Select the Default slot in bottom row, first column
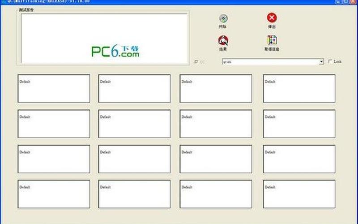The width and height of the screenshot is (358, 224). (54, 194)
